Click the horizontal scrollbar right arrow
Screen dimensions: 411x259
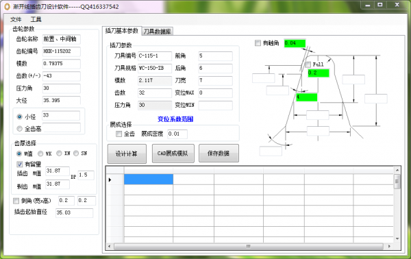389,246
